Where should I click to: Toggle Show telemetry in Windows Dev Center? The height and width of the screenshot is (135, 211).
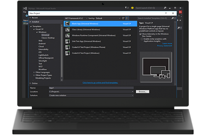click(140, 34)
